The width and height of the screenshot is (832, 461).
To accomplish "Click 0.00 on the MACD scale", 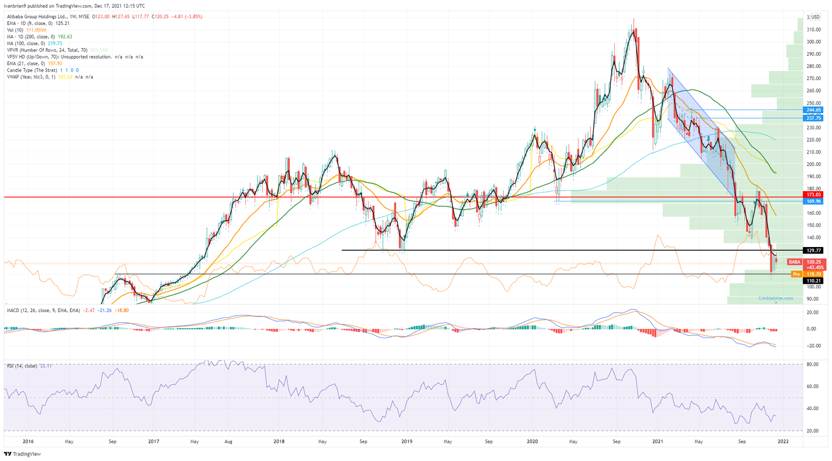I will pos(812,329).
